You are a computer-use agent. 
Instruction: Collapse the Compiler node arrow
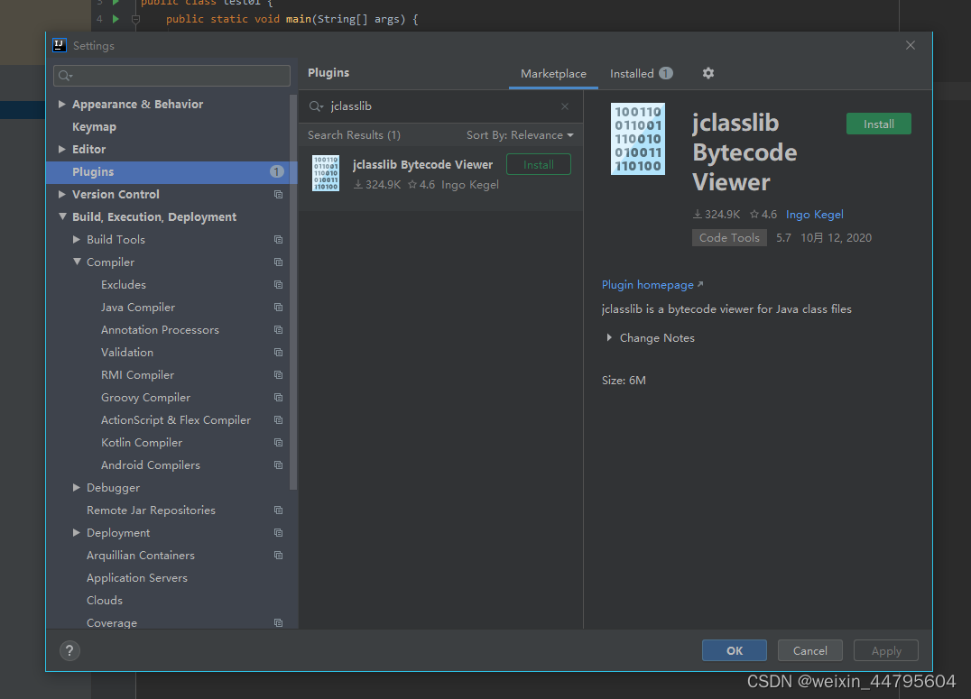click(76, 262)
